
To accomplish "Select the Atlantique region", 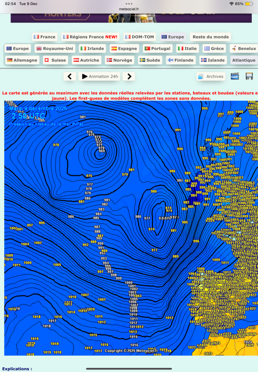I will (x=243, y=60).
